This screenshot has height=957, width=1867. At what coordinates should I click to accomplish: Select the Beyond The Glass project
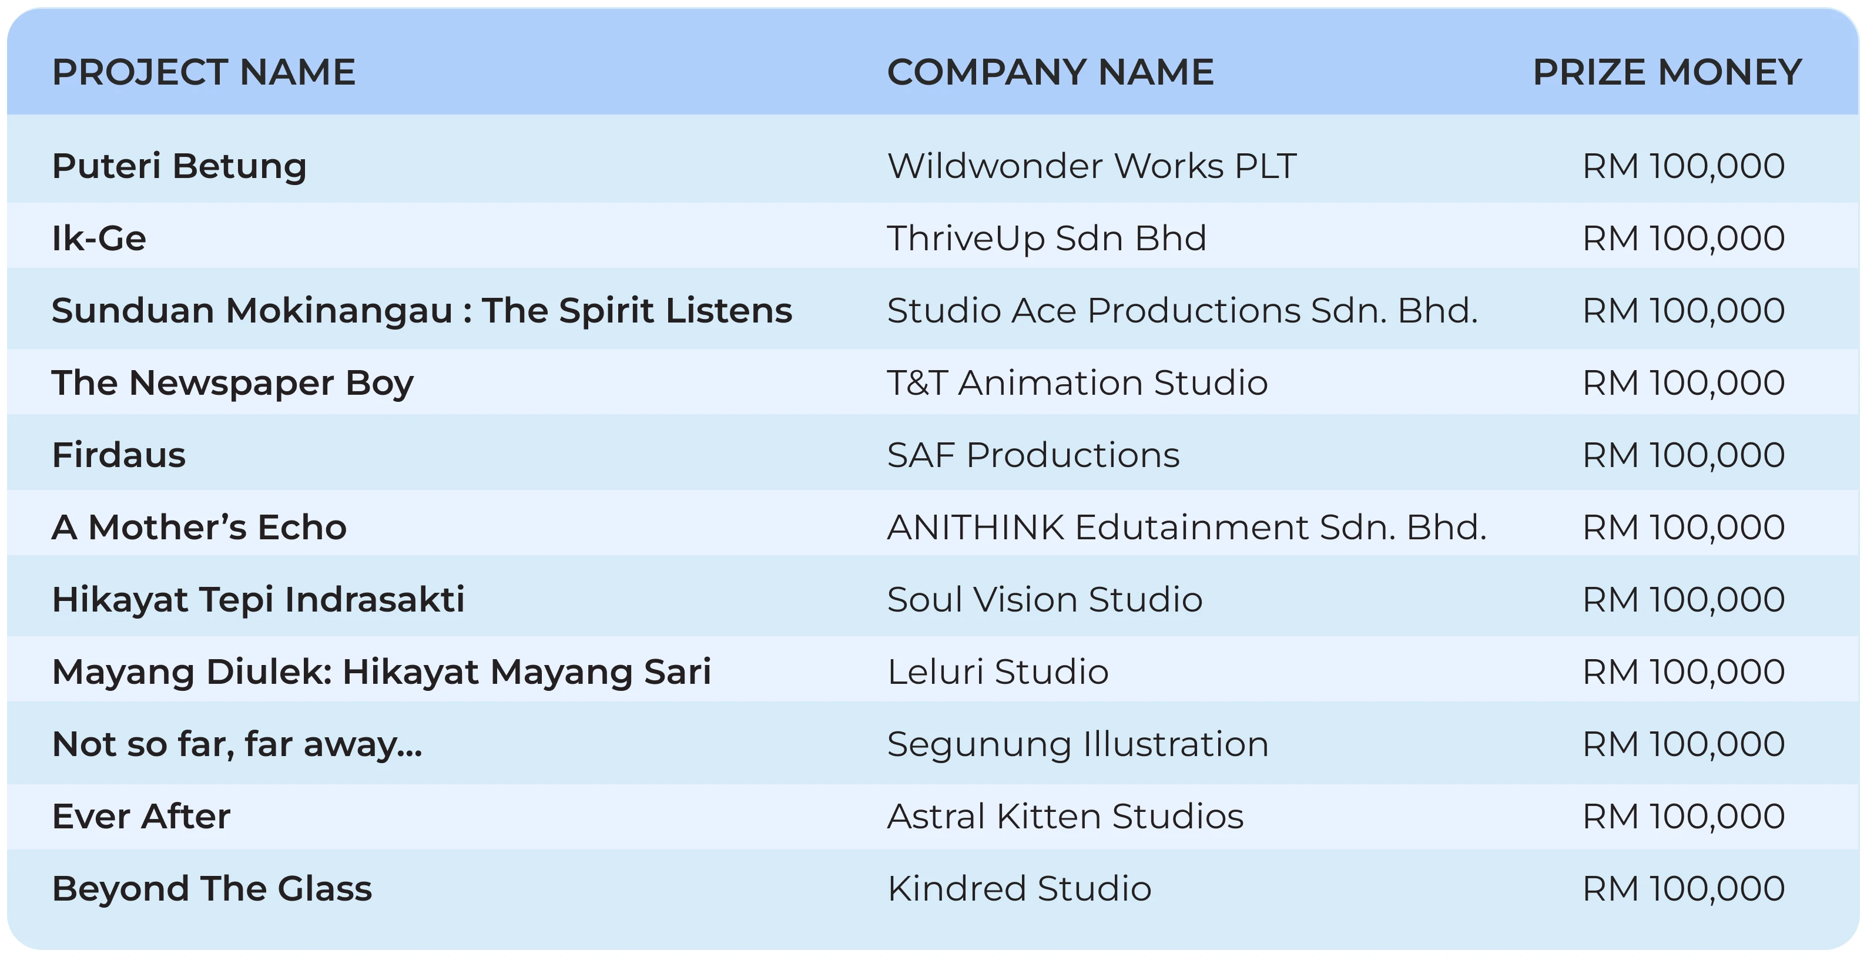[x=212, y=889]
